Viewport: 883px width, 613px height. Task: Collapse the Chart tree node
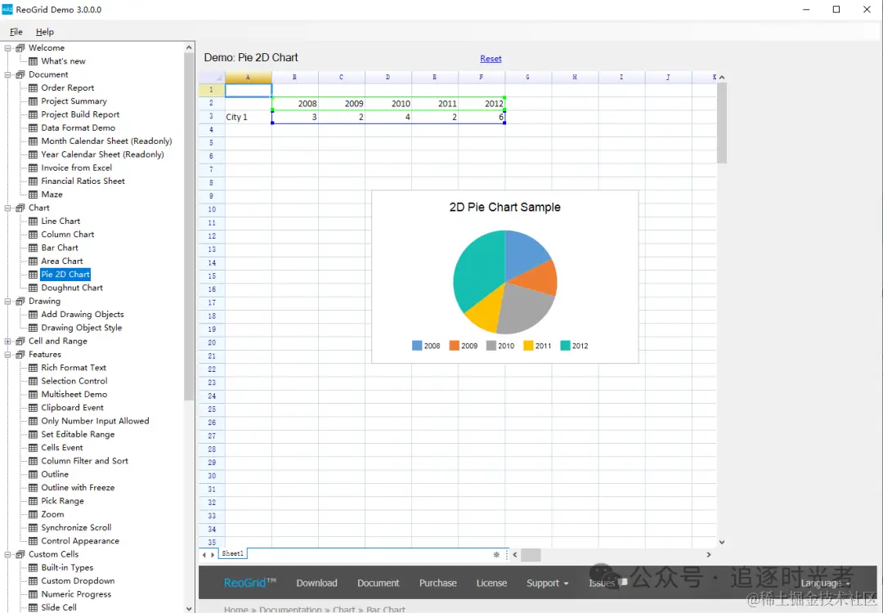point(8,208)
